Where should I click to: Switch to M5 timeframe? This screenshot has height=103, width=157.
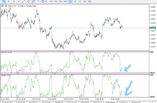[x=56, y=2]
